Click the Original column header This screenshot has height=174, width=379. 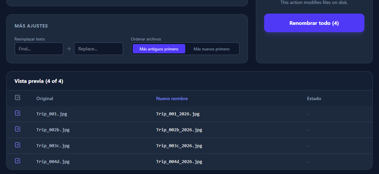point(45,98)
